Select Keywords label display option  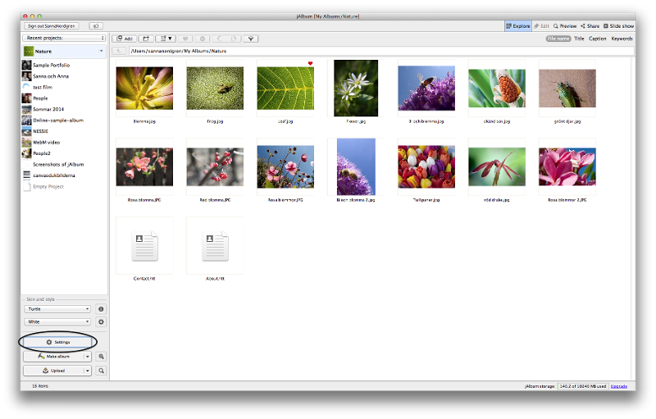(622, 39)
